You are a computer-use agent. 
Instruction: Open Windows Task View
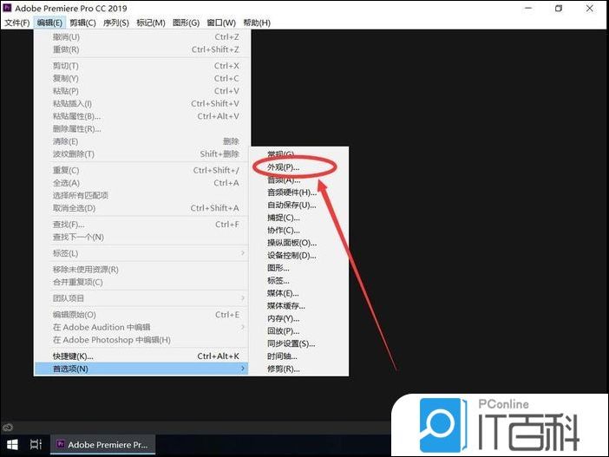[x=36, y=445]
